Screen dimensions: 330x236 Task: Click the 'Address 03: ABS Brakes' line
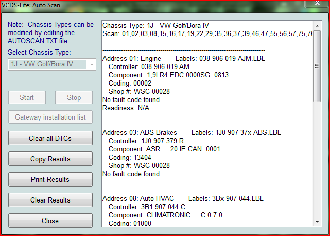[x=192, y=132]
